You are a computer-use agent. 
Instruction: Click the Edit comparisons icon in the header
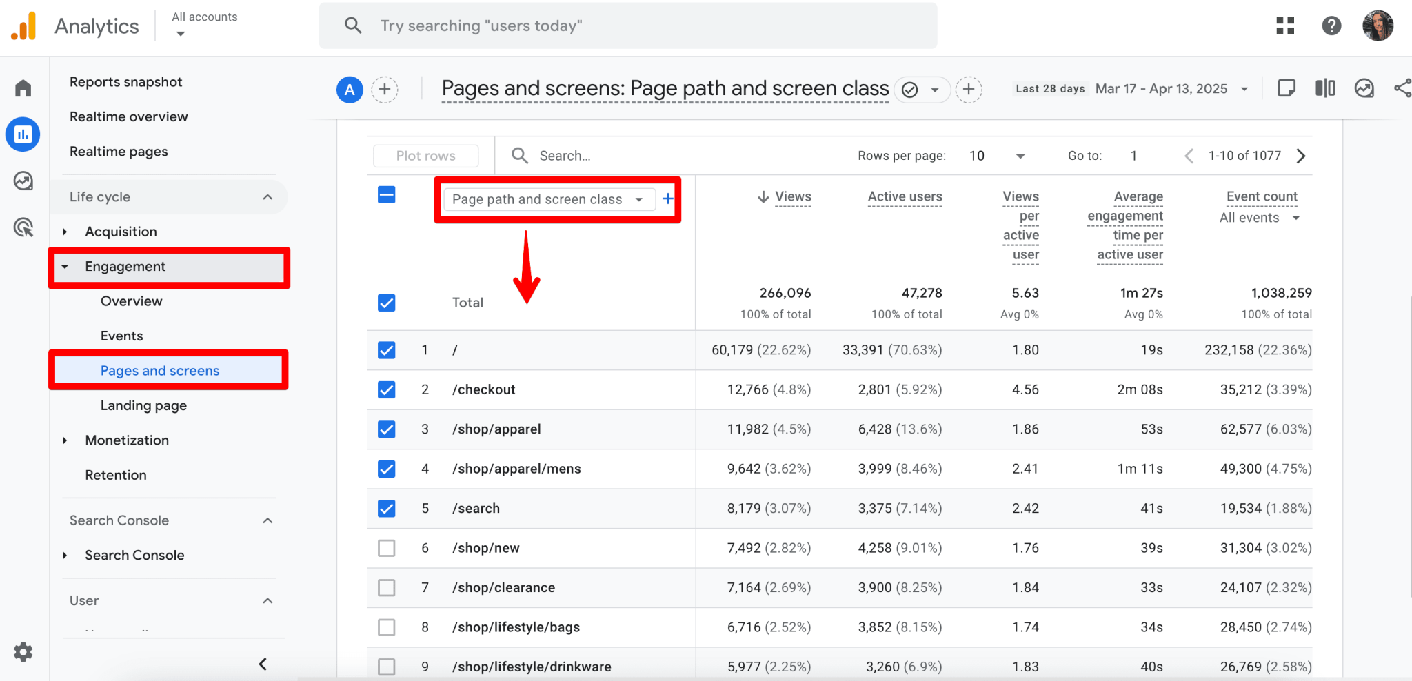(1324, 88)
